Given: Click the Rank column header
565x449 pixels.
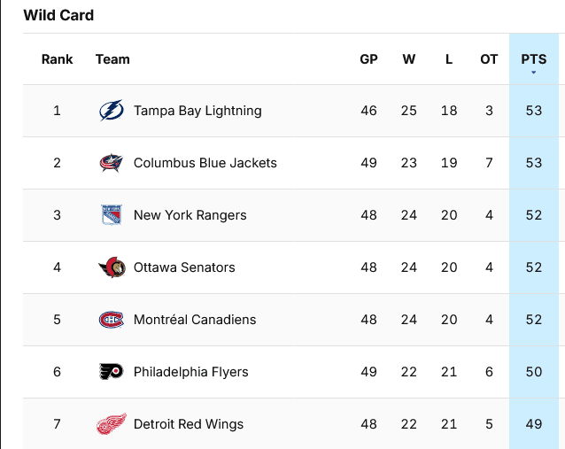Looking at the screenshot, I should (x=57, y=59).
